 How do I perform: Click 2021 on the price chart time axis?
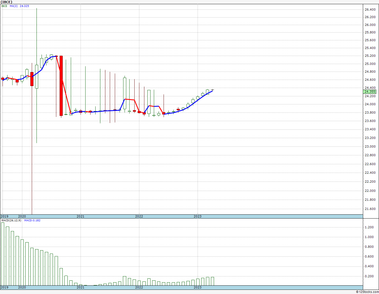(81, 216)
